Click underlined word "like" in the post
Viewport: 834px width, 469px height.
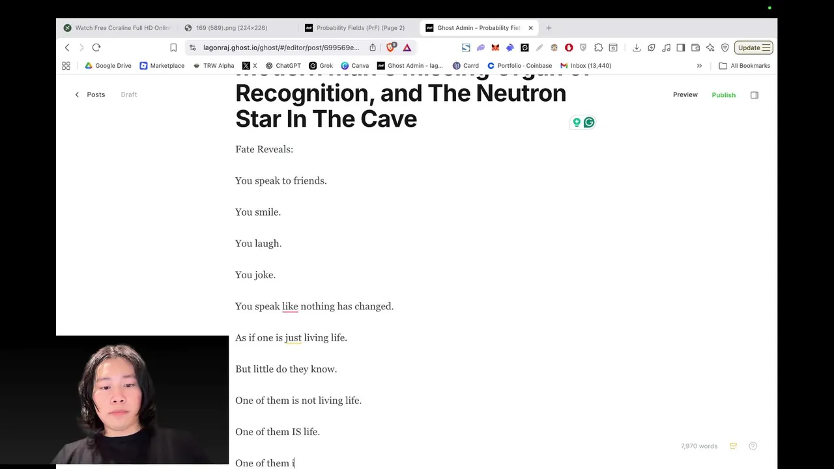(290, 306)
